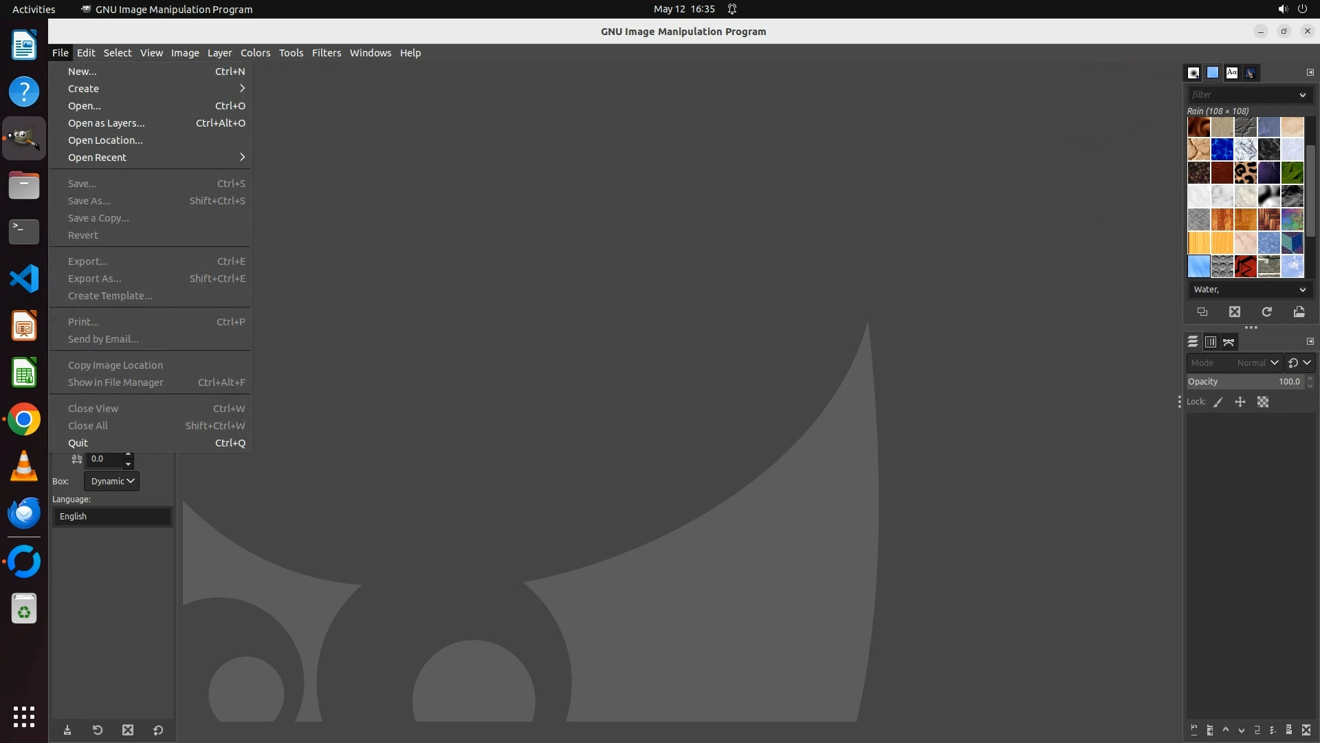
Task: Expand the Box Dynamic dropdown
Action: point(111,482)
